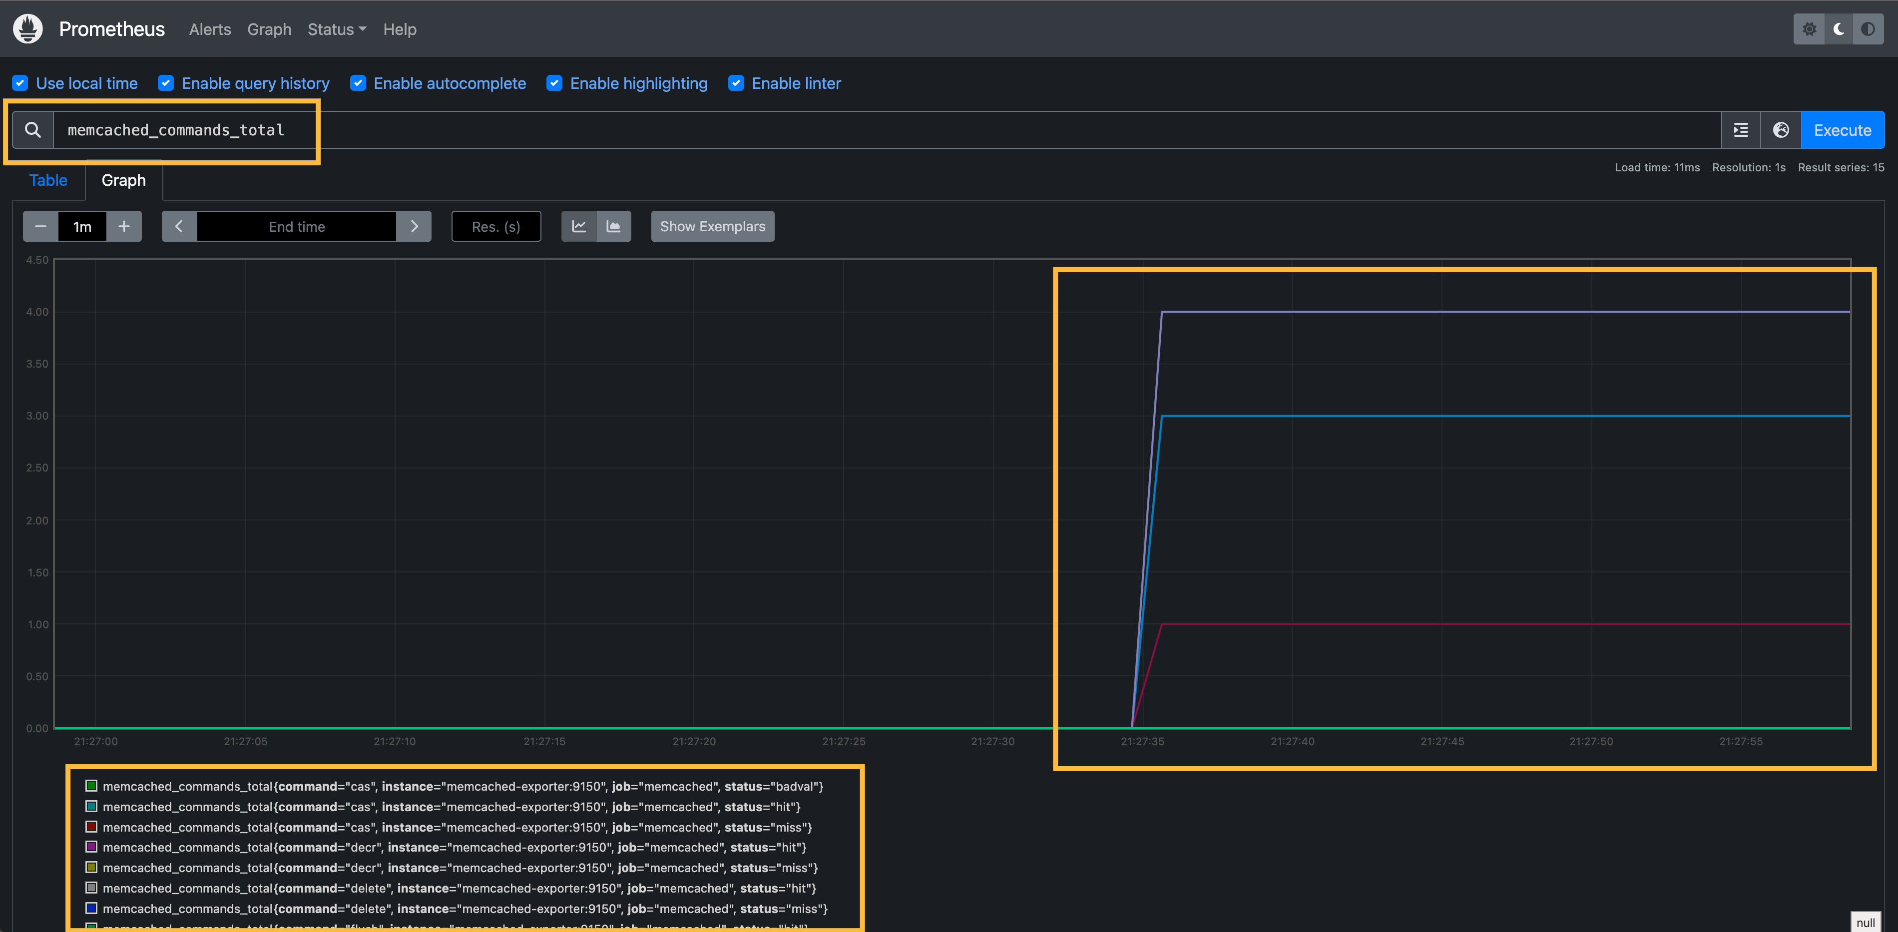Toggle Enable autocomplete checkbox
The image size is (1898, 932).
pyautogui.click(x=358, y=83)
